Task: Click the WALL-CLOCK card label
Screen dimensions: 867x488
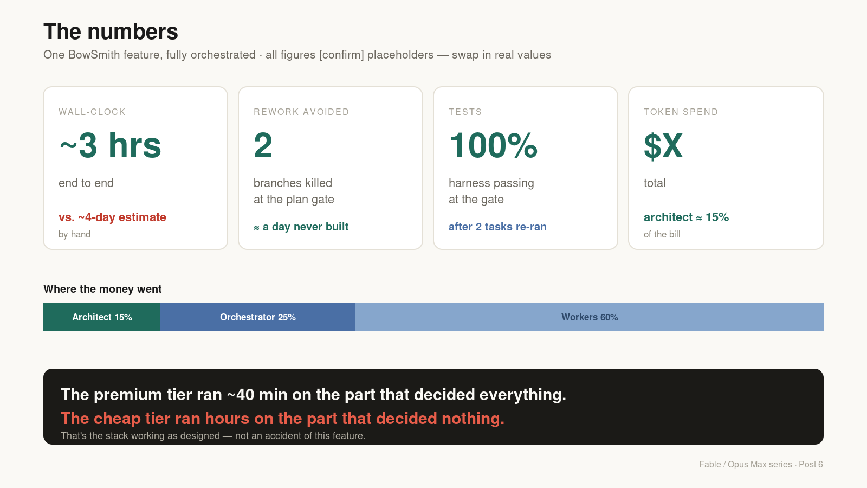Action: [92, 112]
